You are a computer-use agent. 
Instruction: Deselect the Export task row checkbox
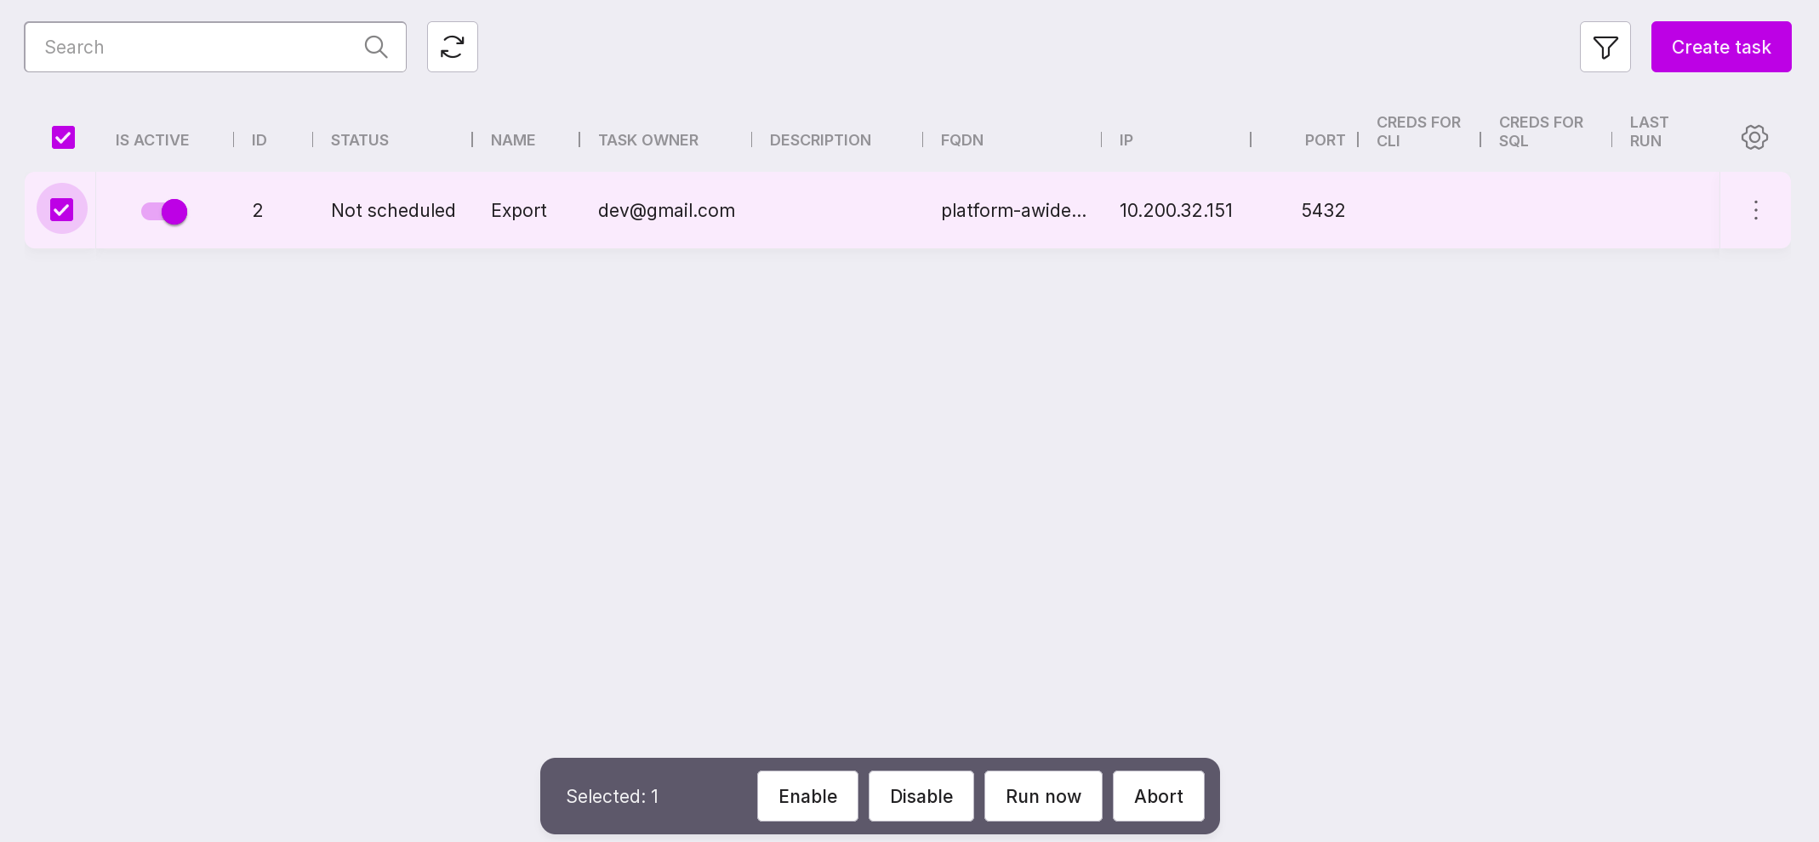point(62,210)
